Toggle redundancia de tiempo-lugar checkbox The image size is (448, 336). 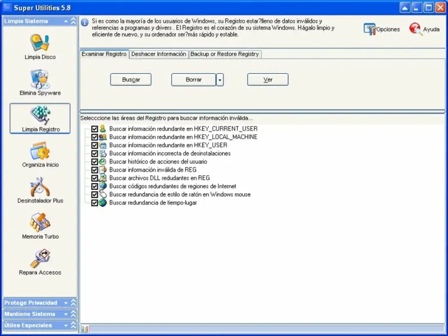[95, 203]
